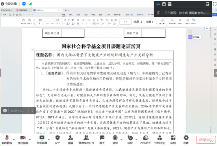Viewport: 217px width, 146px height.
Task: Toggle justify alignment button
Action: 94,24
